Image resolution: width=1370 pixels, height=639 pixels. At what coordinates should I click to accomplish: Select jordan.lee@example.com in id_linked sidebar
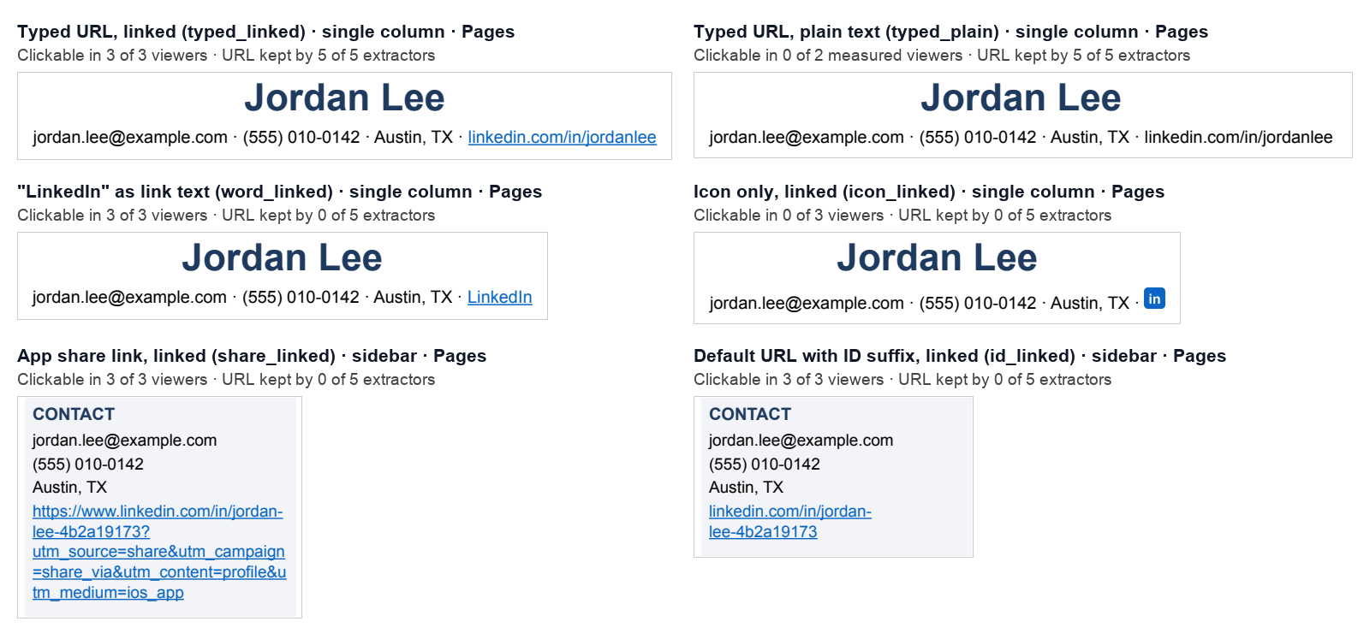[x=801, y=441]
